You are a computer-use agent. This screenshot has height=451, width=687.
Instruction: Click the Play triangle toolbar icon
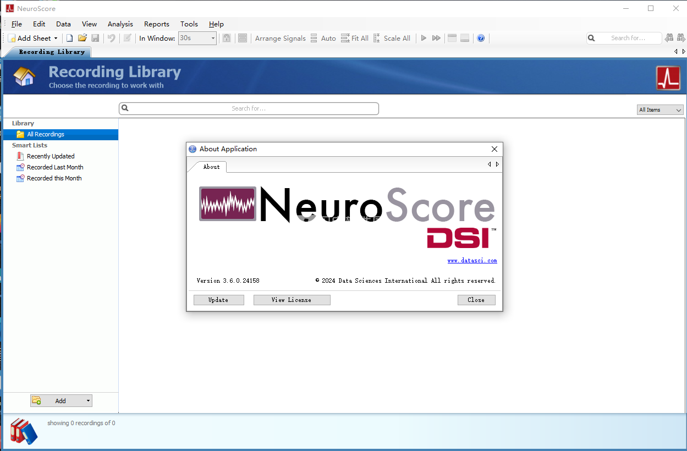click(x=424, y=38)
